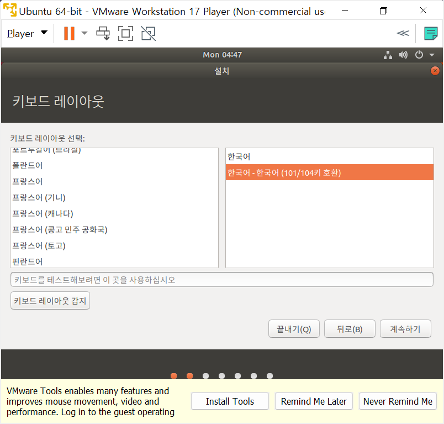This screenshot has width=444, height=424.
Task: Select 프랑스어 (기니) layout
Action: click(x=114, y=197)
